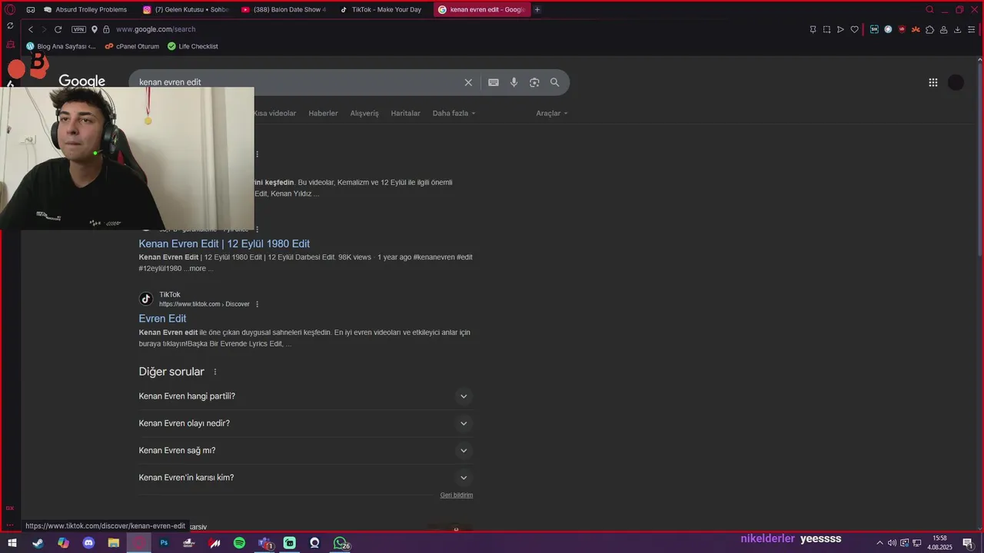Open Diğer sorular three-dot menu
This screenshot has width=984, height=553.
tap(215, 372)
